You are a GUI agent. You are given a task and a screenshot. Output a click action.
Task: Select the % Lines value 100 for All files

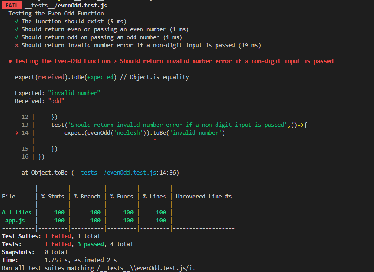(x=161, y=212)
